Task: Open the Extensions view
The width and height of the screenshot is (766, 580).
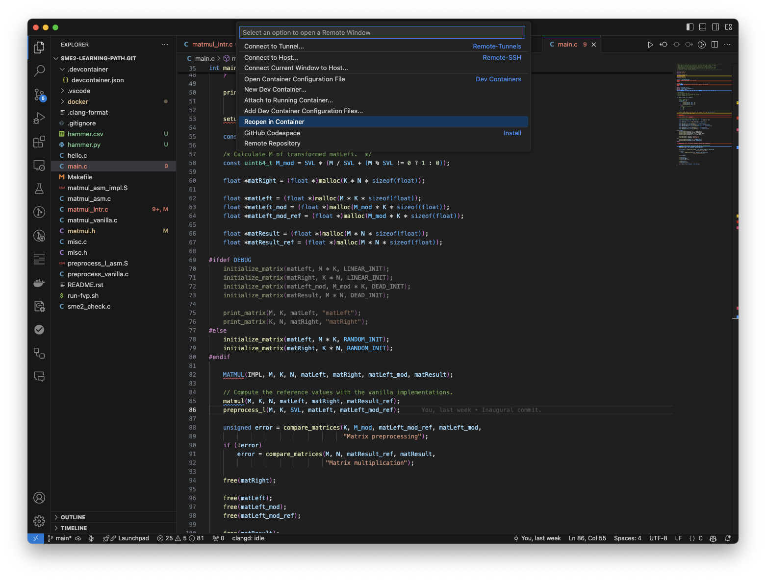Action: coord(39,142)
